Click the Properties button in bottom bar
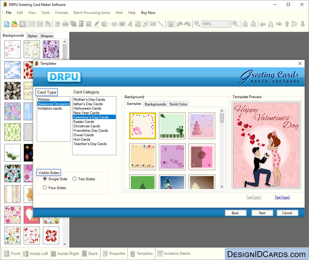This screenshot has height=260, width=309. click(114, 253)
